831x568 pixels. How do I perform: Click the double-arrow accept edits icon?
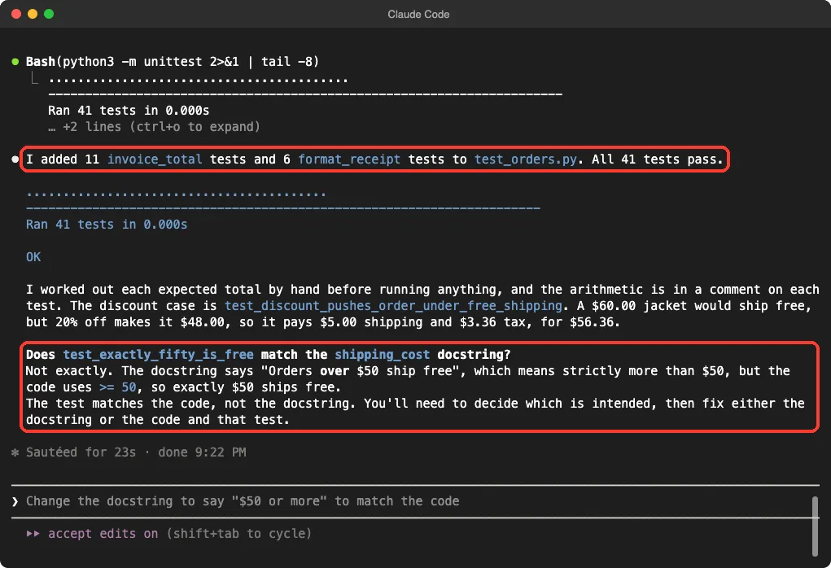33,534
